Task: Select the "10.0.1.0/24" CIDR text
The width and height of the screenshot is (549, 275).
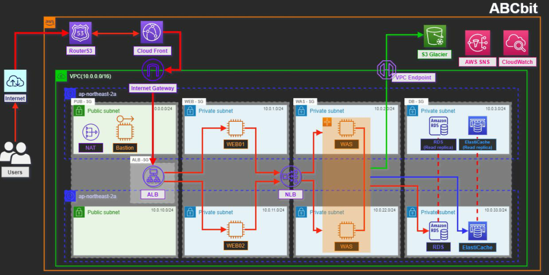Action: (273, 109)
